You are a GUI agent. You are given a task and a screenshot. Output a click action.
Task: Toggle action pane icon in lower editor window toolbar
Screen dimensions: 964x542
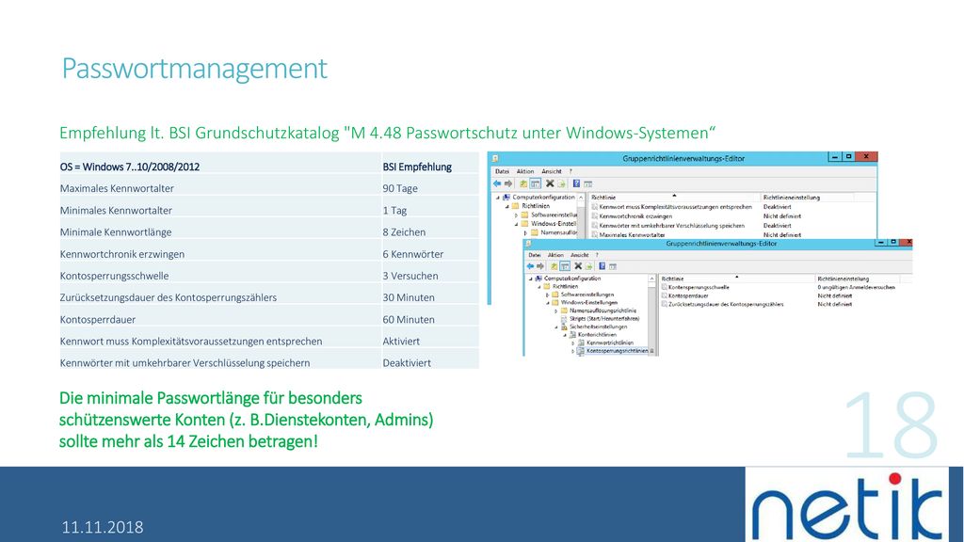612,266
